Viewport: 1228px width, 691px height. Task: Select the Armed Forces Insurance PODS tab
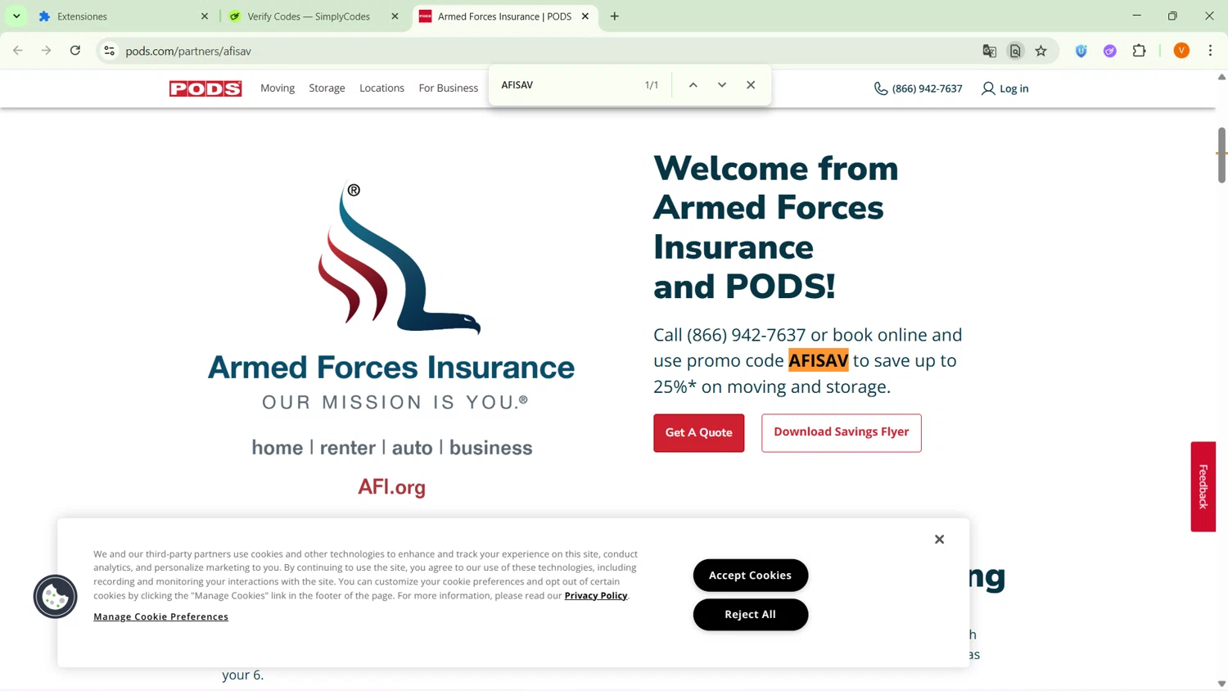click(x=503, y=16)
